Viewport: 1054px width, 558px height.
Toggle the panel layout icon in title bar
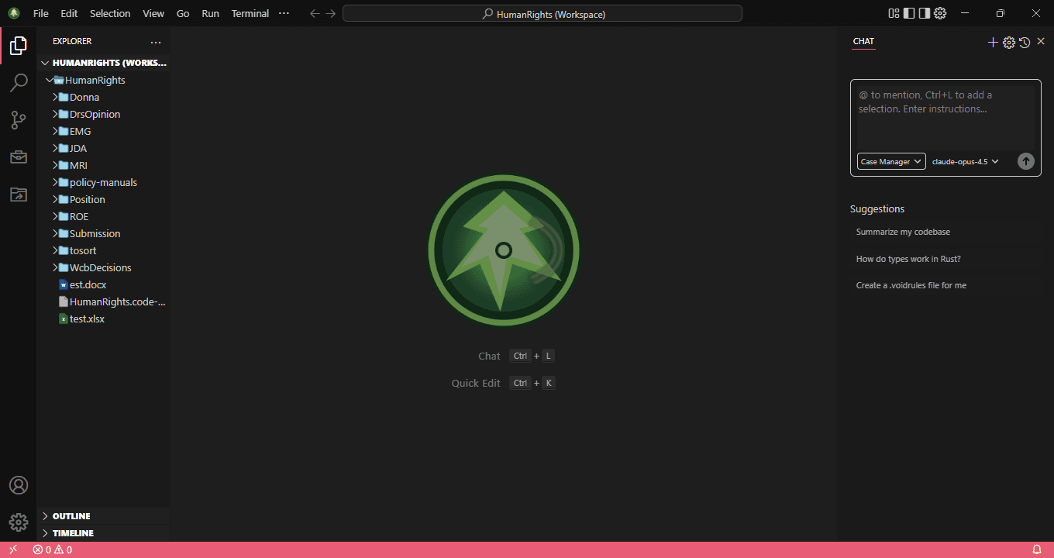(x=892, y=13)
